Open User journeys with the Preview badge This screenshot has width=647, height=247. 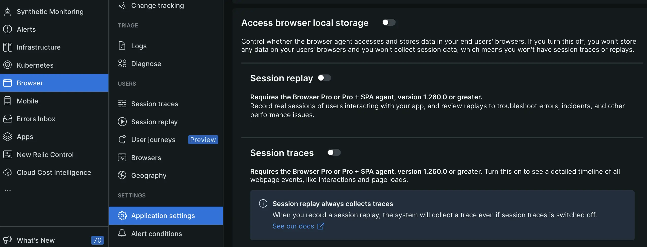coord(153,139)
